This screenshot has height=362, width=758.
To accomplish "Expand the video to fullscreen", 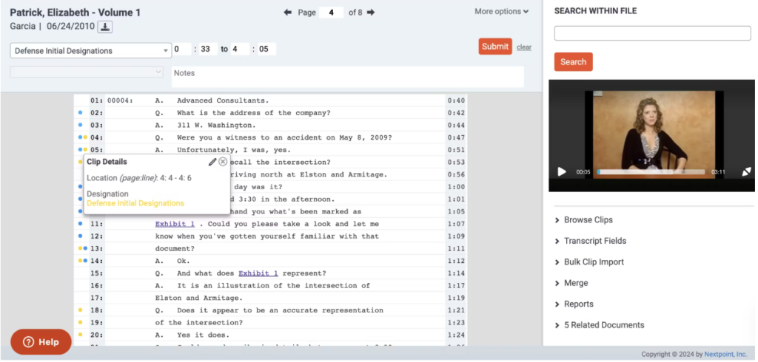I will tap(747, 171).
